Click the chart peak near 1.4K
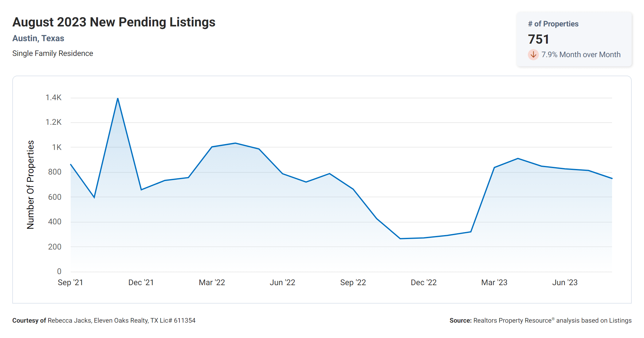Viewport: 644px width, 338px height. coord(118,99)
